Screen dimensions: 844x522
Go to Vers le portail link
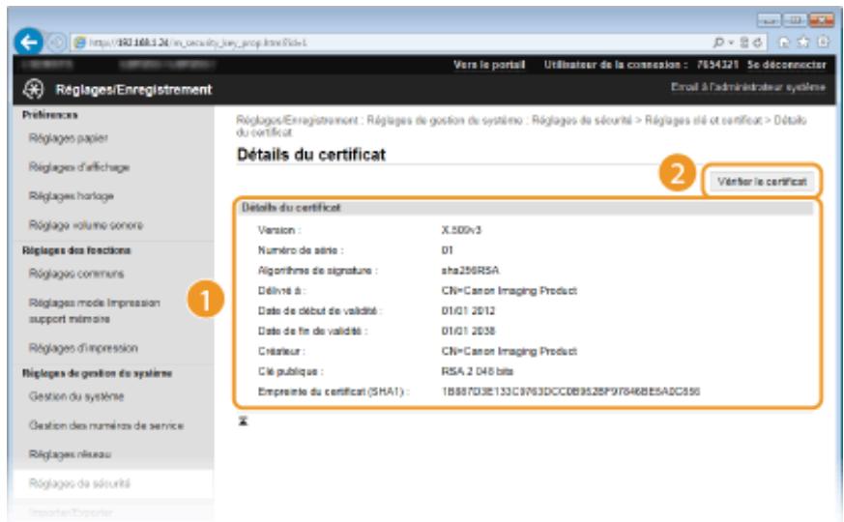(489, 65)
